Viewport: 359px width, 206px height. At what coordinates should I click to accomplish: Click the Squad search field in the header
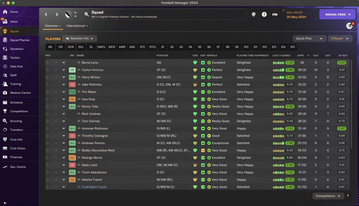point(164,14)
